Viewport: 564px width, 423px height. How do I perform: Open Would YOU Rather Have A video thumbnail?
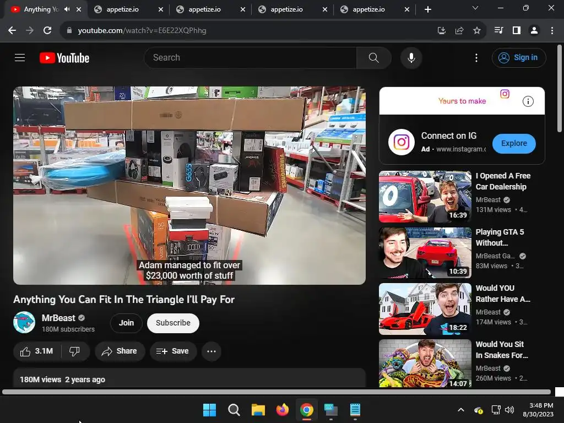click(x=425, y=309)
